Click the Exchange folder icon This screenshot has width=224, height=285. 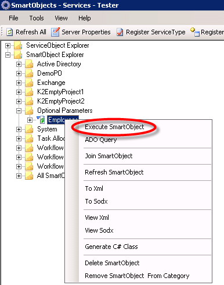(29, 83)
